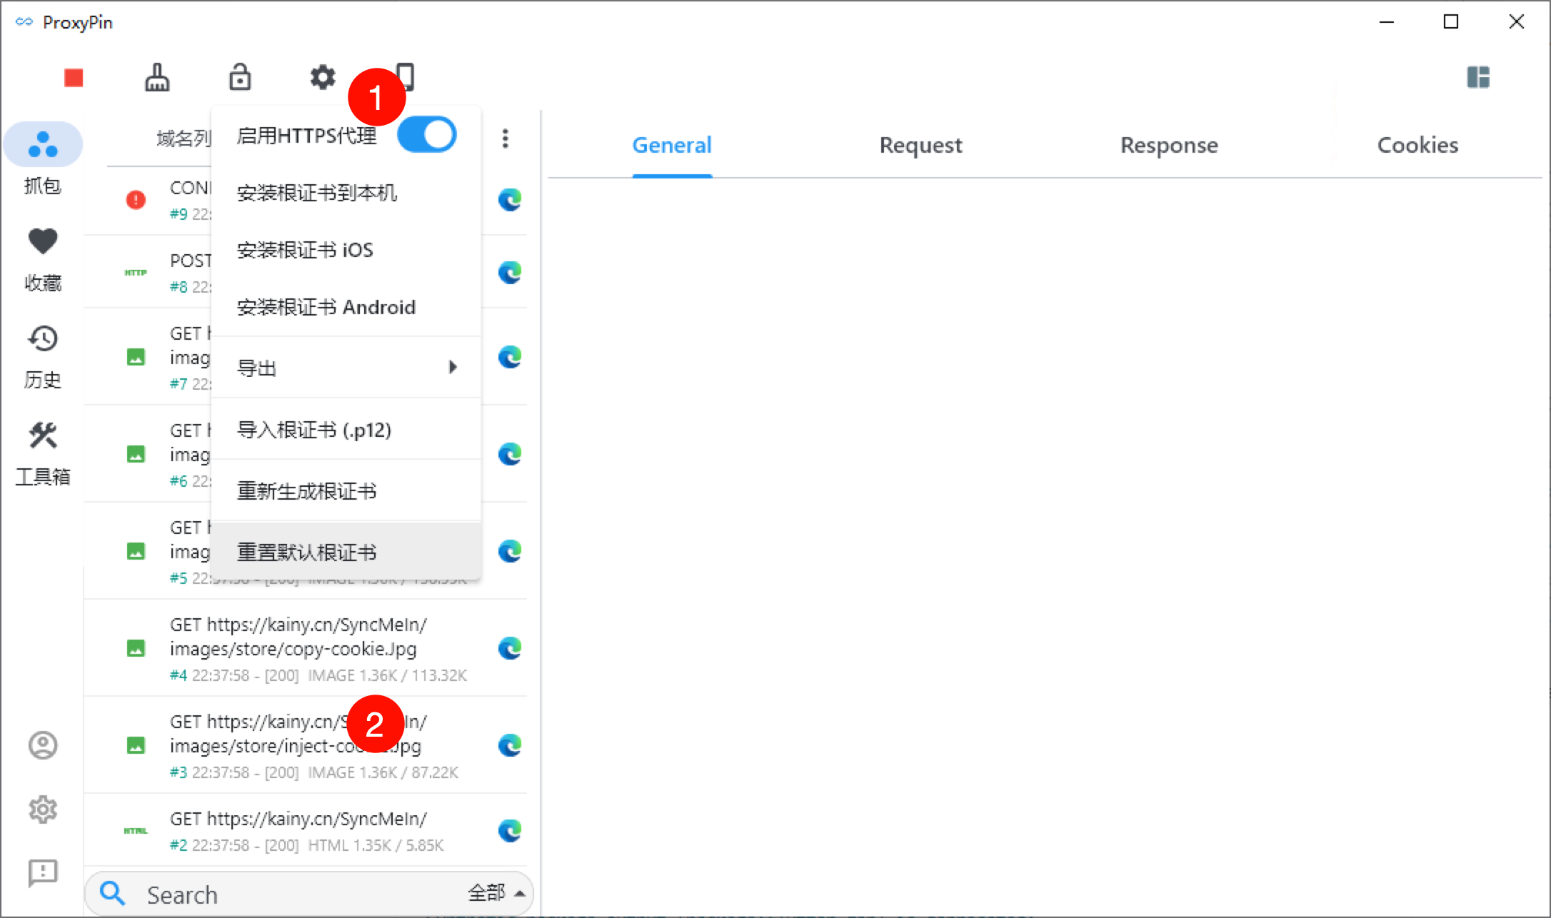
Task: Choose 重新生成根证书 from the menu
Action: click(x=306, y=490)
